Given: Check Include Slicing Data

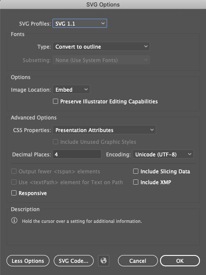Looking at the screenshot, I should pos(136,171).
